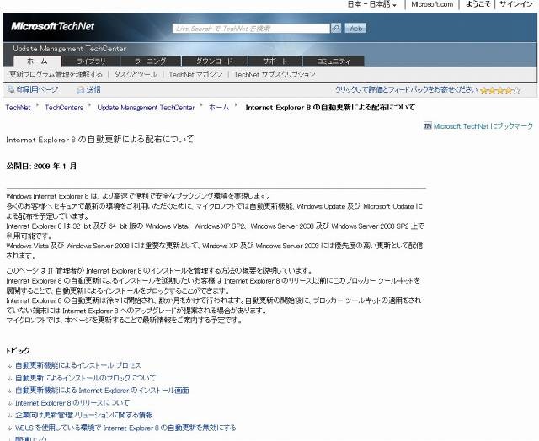Jump to 企業向け更新管理ソリューションに関する情報 topic
The width and height of the screenshot is (539, 441).
point(84,415)
